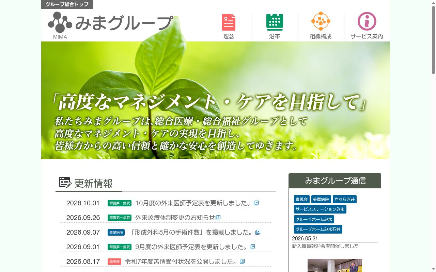
Task: Click the 翠鳳第一病院 label on 2026.09.01 row
Action: pyautogui.click(x=120, y=247)
